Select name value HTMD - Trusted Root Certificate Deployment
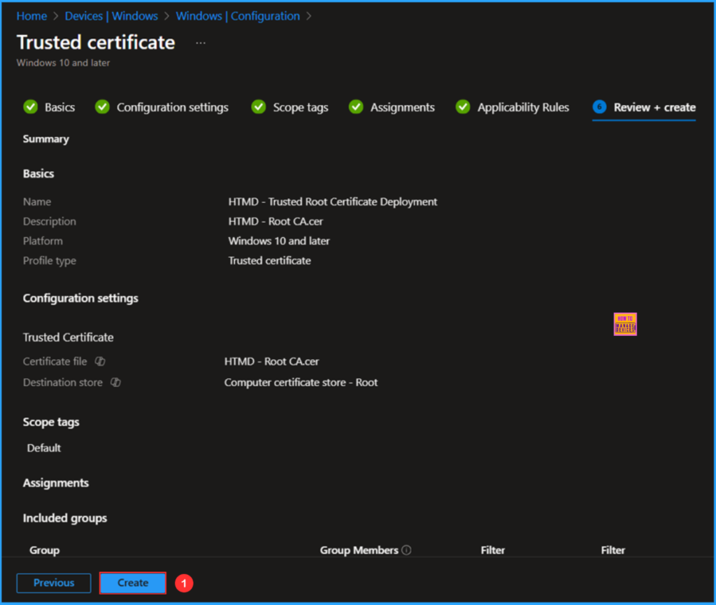 tap(333, 202)
